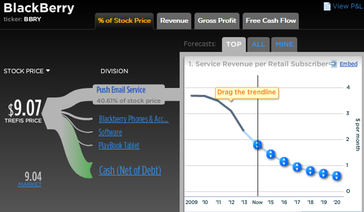Screen dimensions: 364x212
Task: Open the PlayBook Tablet division link
Action: tap(119, 146)
